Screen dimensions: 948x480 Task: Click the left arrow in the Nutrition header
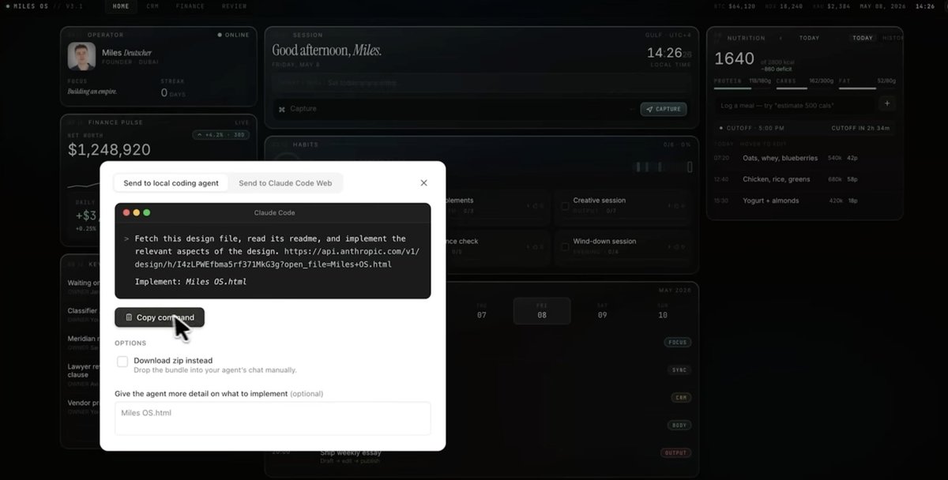pos(781,38)
